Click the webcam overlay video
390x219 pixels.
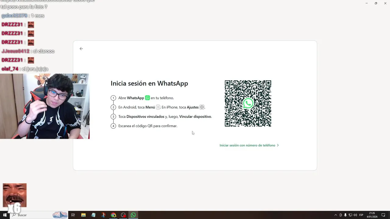[44, 106]
